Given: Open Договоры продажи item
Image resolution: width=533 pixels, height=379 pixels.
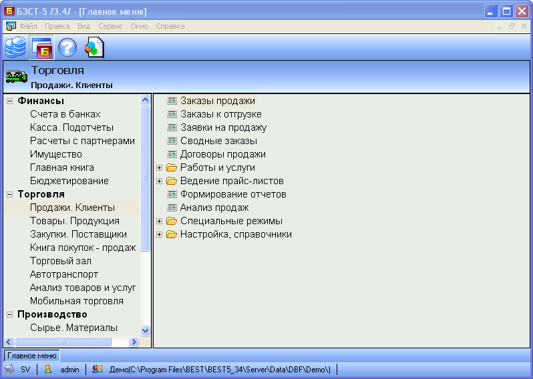Looking at the screenshot, I should 222,154.
